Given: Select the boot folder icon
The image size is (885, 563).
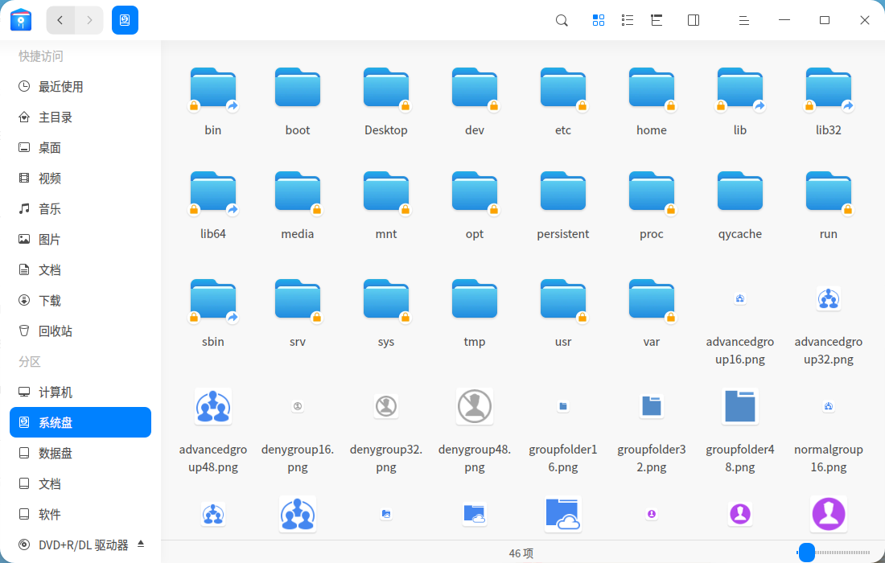Looking at the screenshot, I should [x=298, y=88].
